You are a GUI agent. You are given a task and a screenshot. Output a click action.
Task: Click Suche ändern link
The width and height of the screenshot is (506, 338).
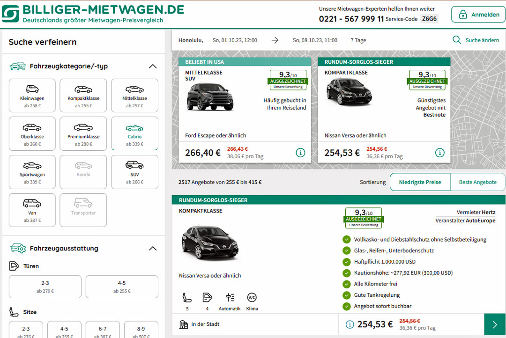[x=482, y=40]
